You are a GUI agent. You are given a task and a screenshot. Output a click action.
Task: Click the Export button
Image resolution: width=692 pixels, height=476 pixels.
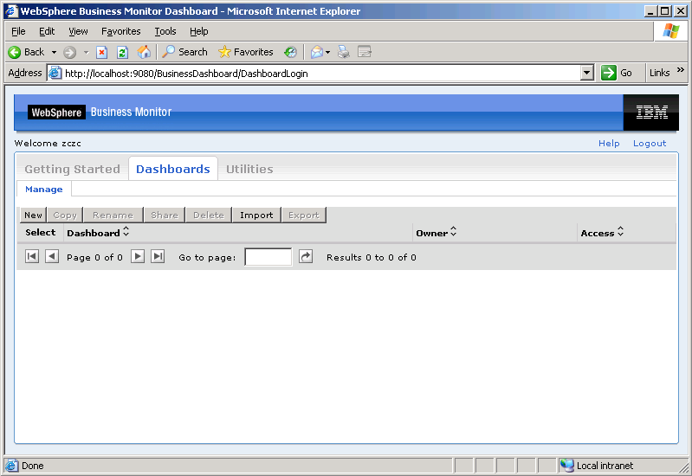(x=304, y=215)
